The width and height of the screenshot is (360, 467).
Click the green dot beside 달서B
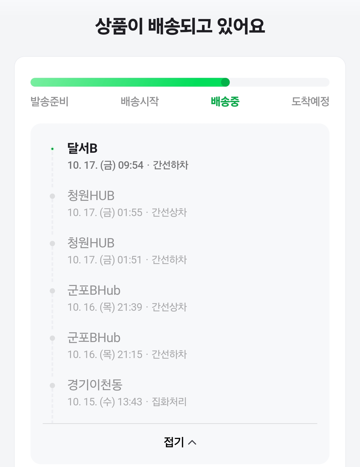52,149
